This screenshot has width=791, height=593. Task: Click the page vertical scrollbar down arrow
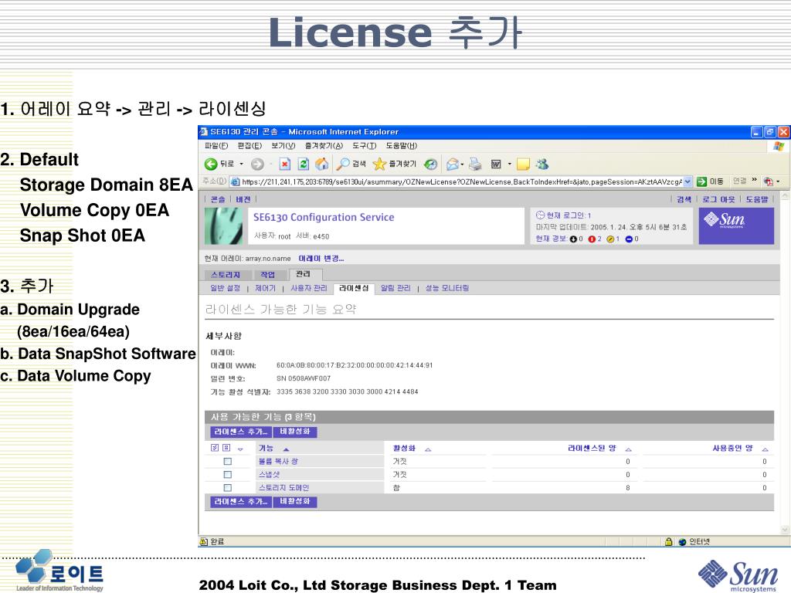785,530
